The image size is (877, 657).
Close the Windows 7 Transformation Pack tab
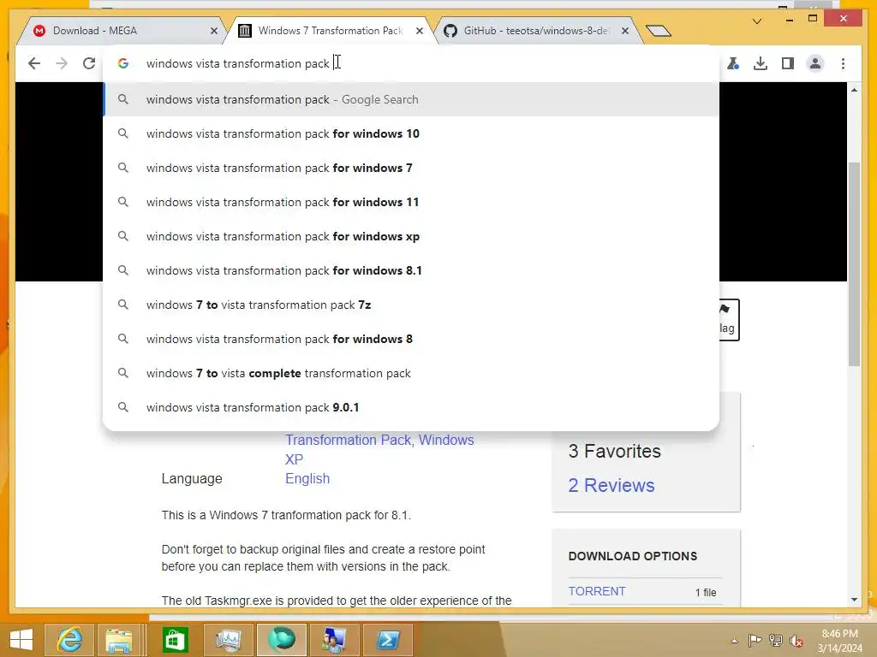(x=420, y=31)
